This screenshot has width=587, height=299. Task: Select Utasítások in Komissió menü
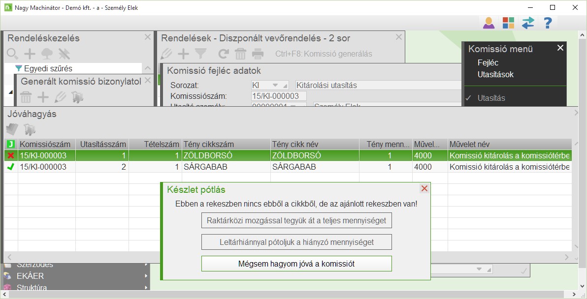(495, 74)
